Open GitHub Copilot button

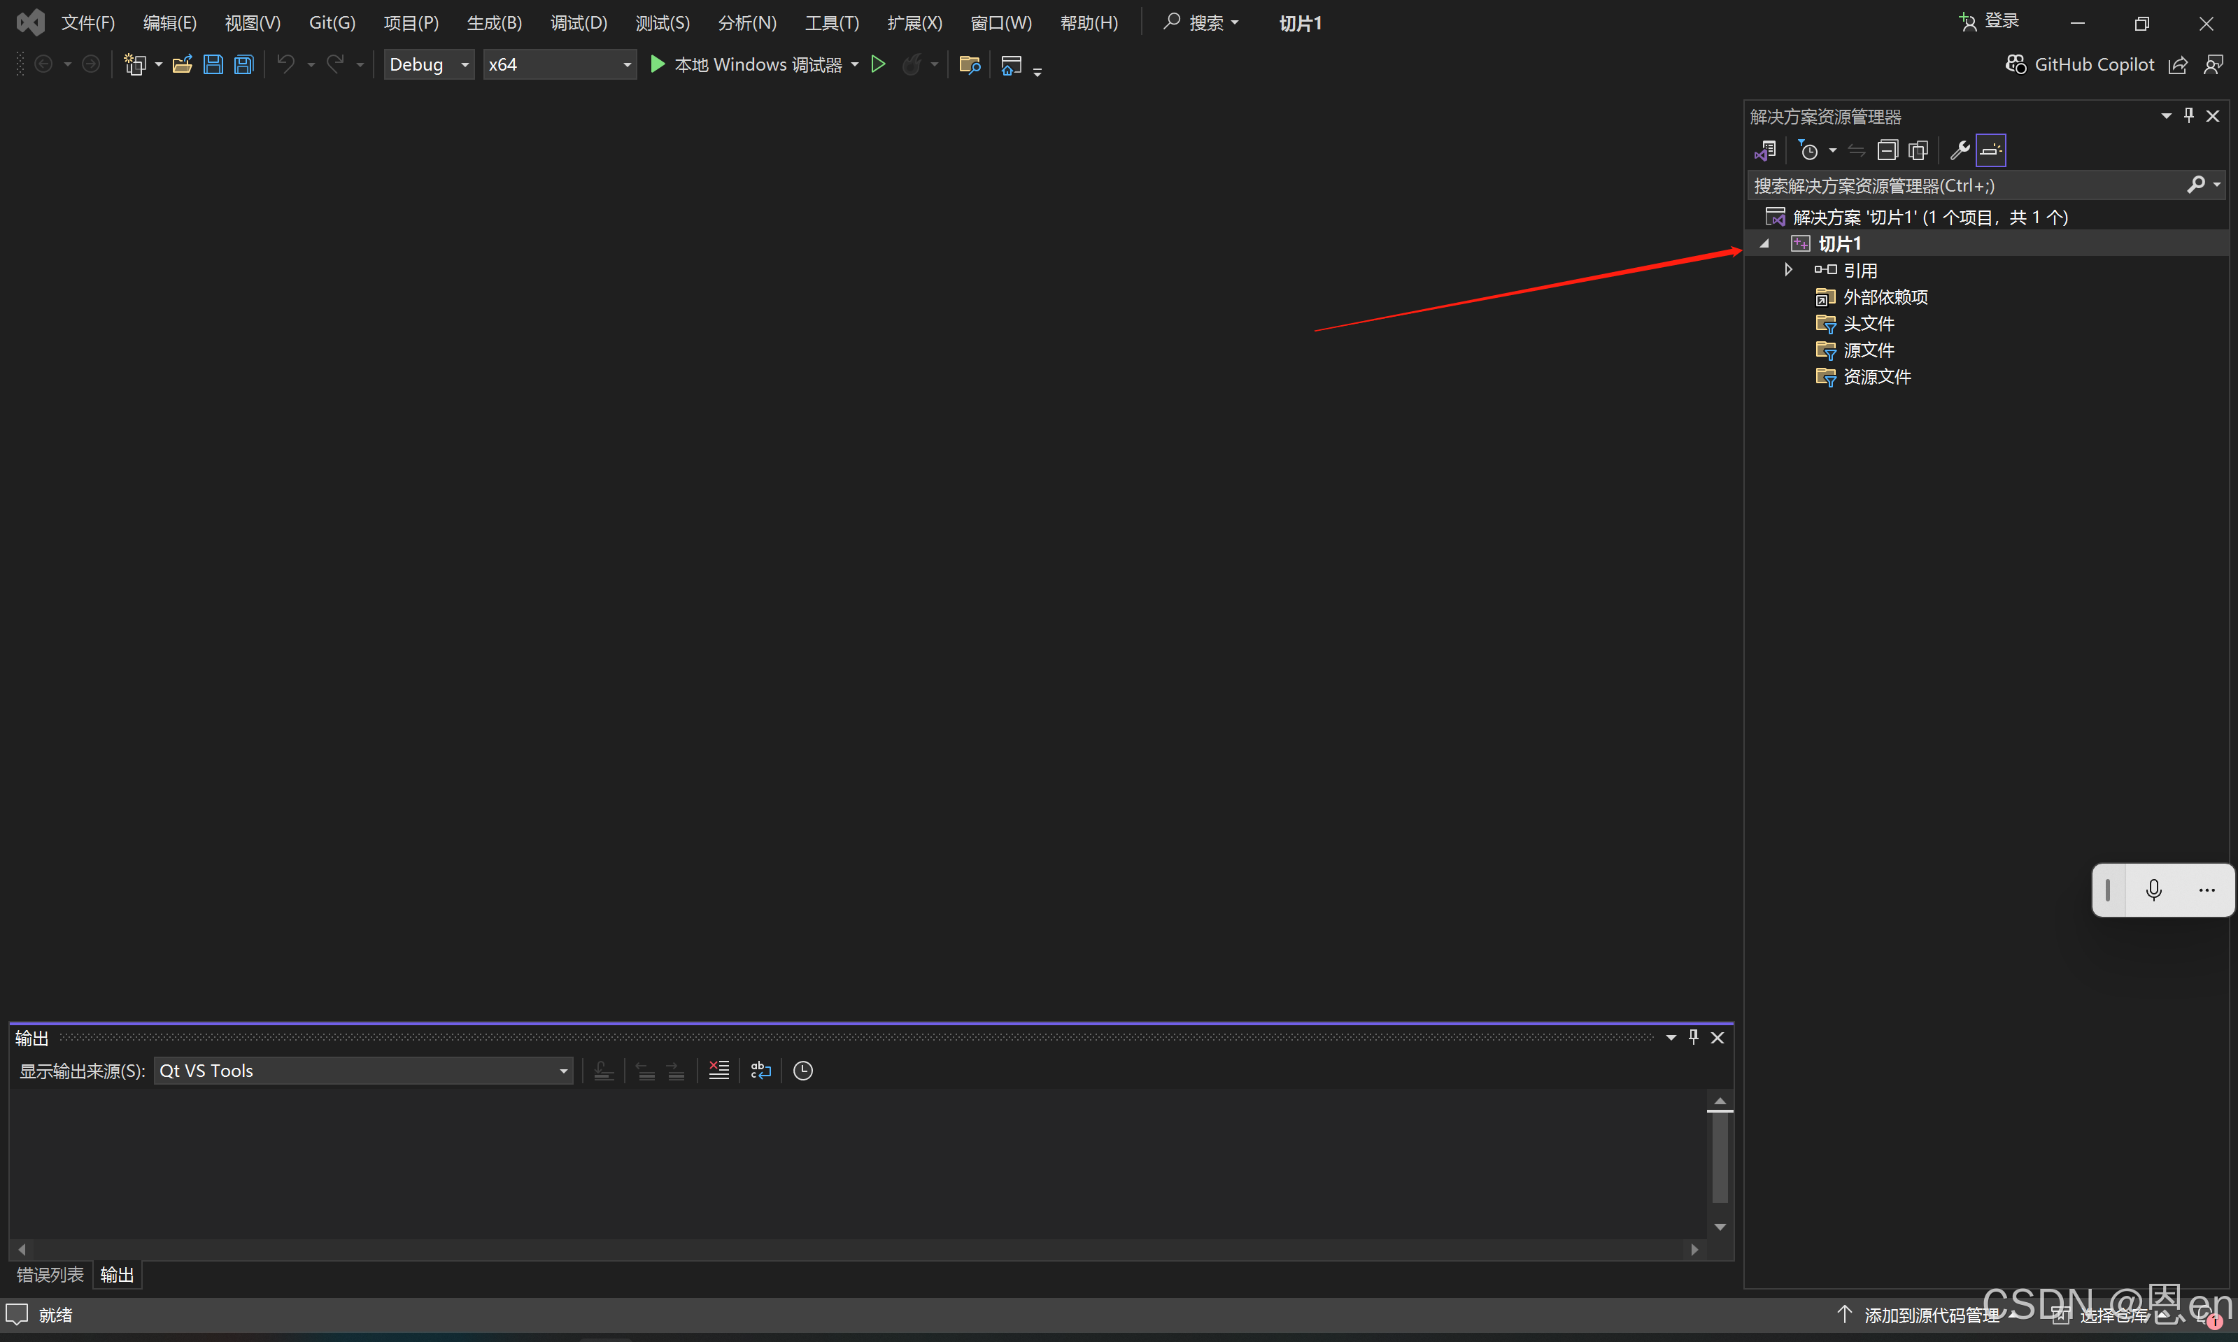click(x=2080, y=64)
